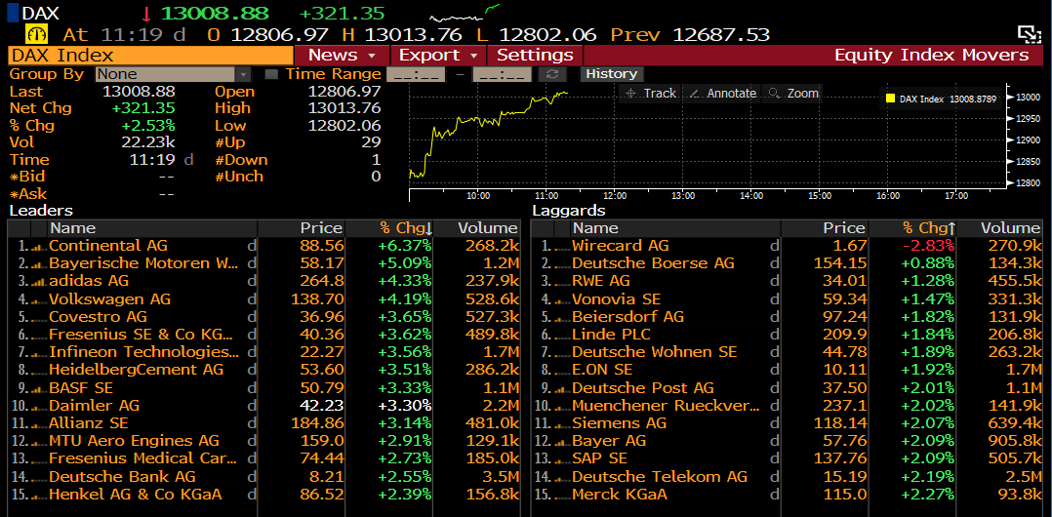
Task: Click the Time Range start time field
Action: [x=416, y=74]
